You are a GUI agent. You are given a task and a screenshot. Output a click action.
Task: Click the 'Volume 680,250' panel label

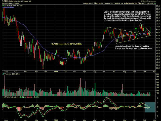(x=12, y=74)
